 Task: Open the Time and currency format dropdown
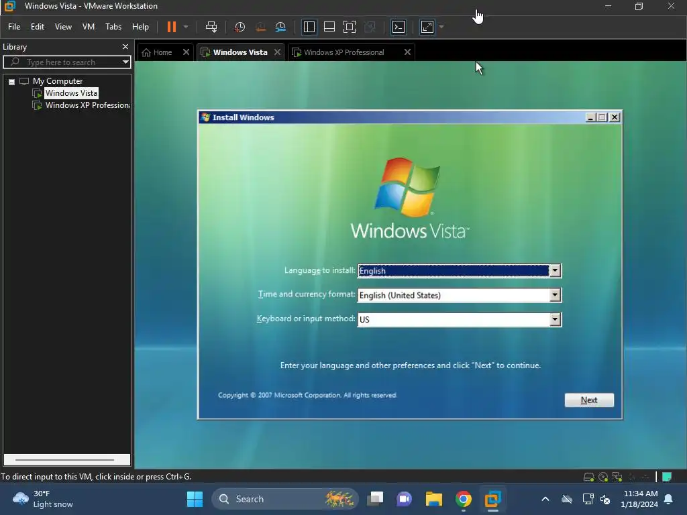tap(555, 295)
